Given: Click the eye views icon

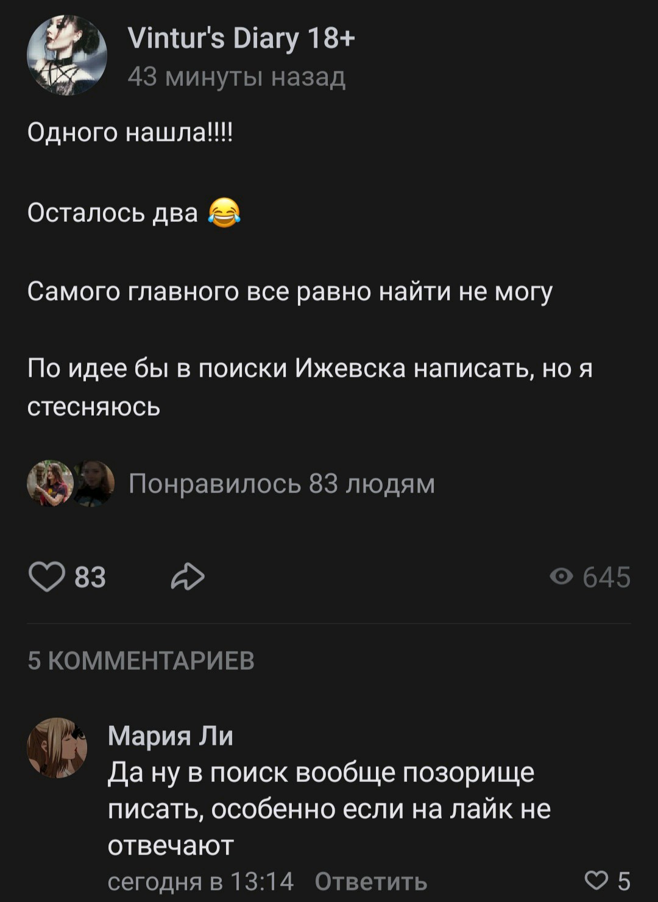Looking at the screenshot, I should pyautogui.click(x=561, y=577).
